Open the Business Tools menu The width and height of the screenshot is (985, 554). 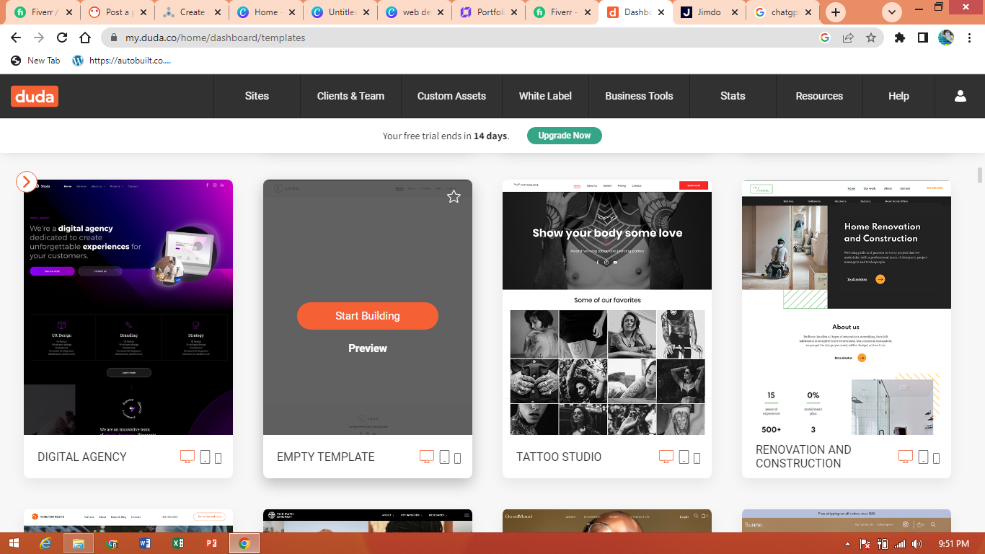[x=639, y=96]
